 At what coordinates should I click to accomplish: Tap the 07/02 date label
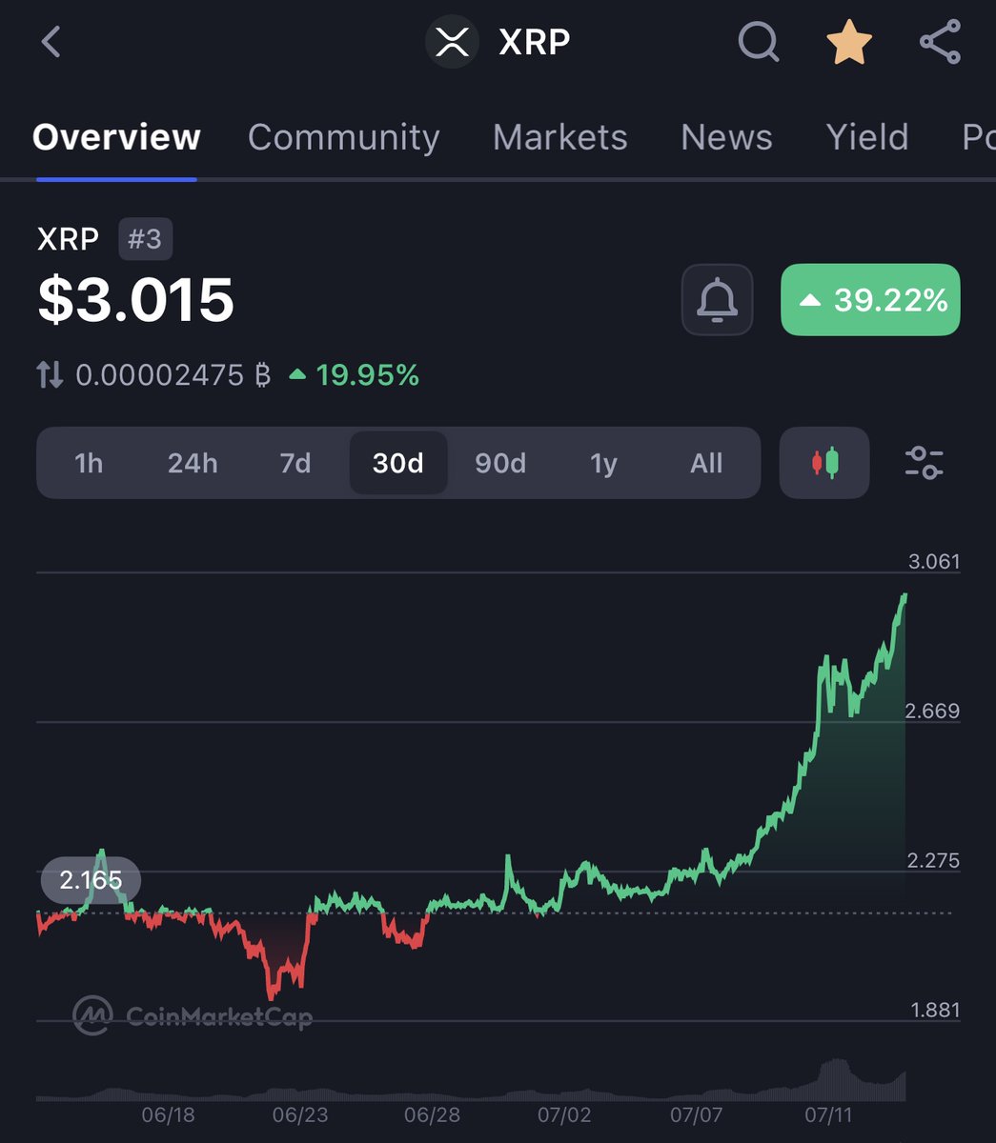tap(564, 1114)
